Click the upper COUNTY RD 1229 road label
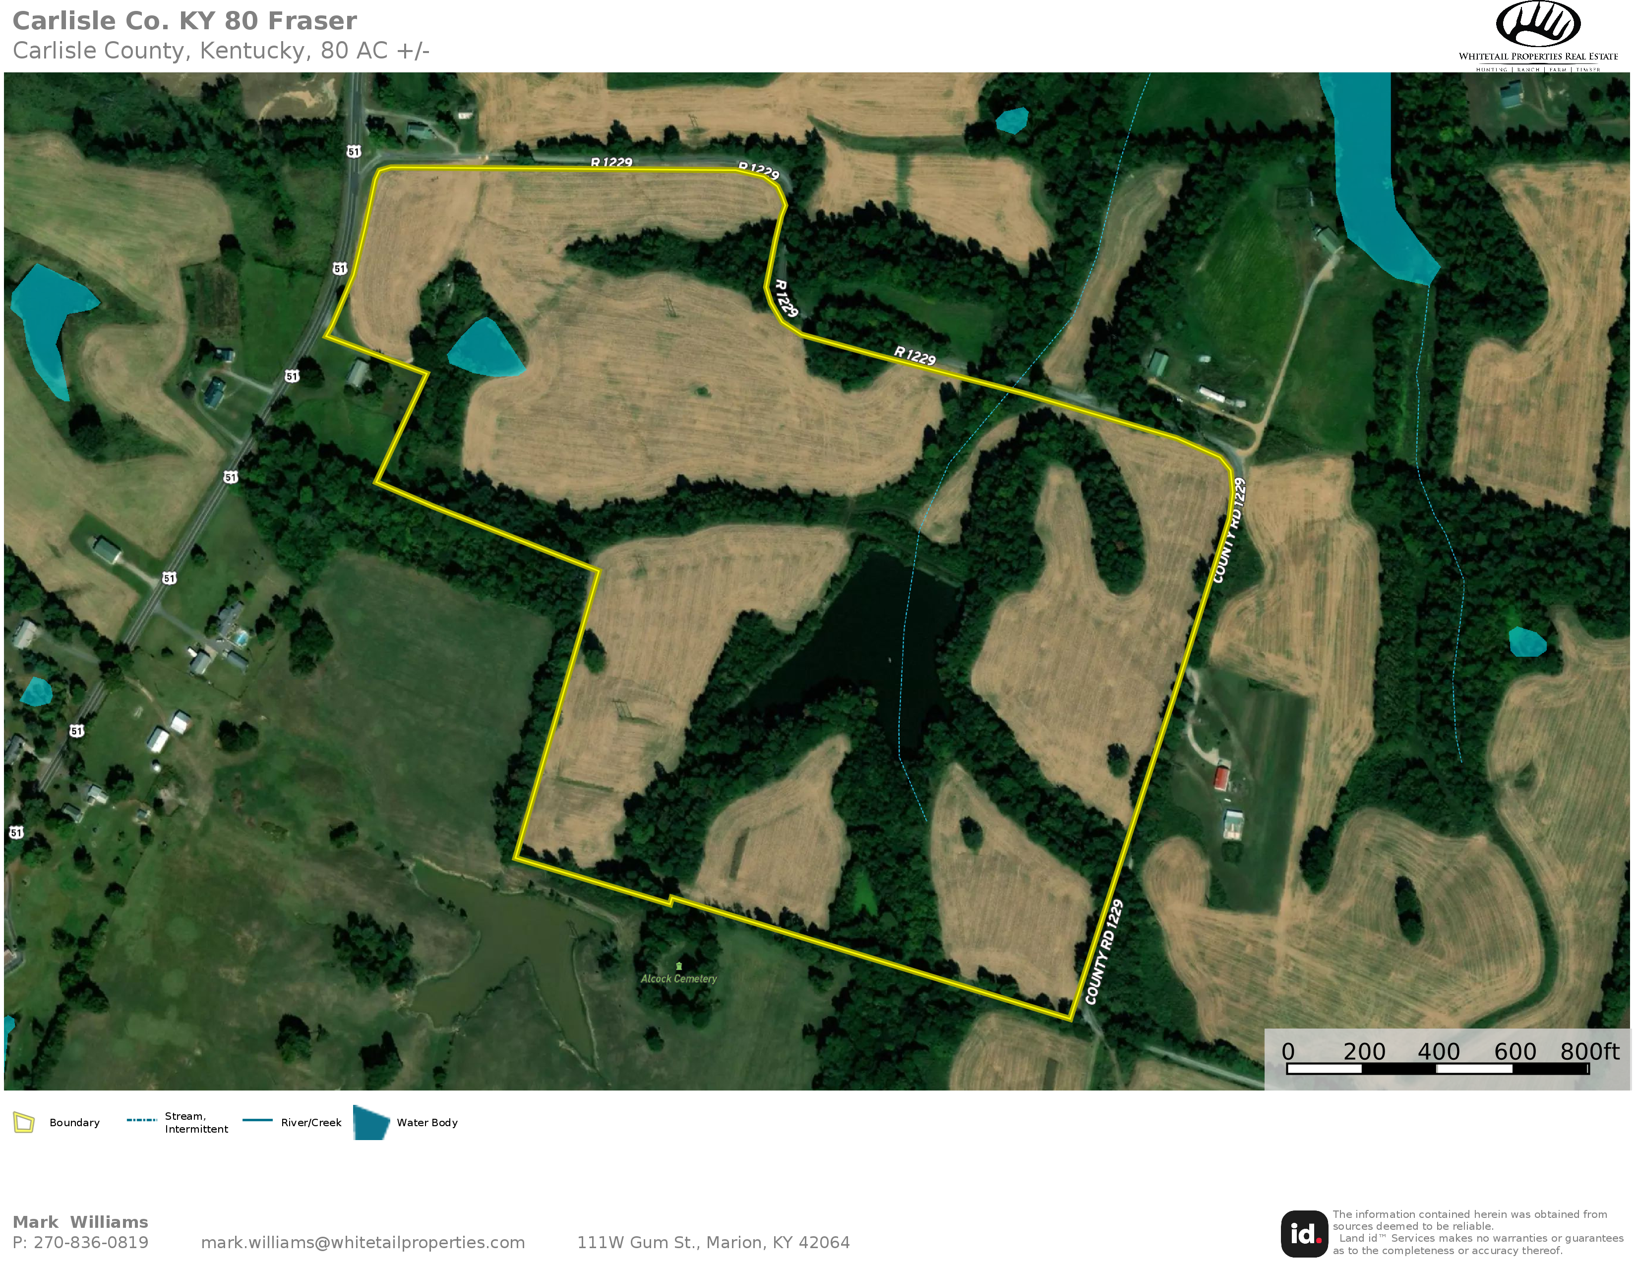 point(1229,530)
